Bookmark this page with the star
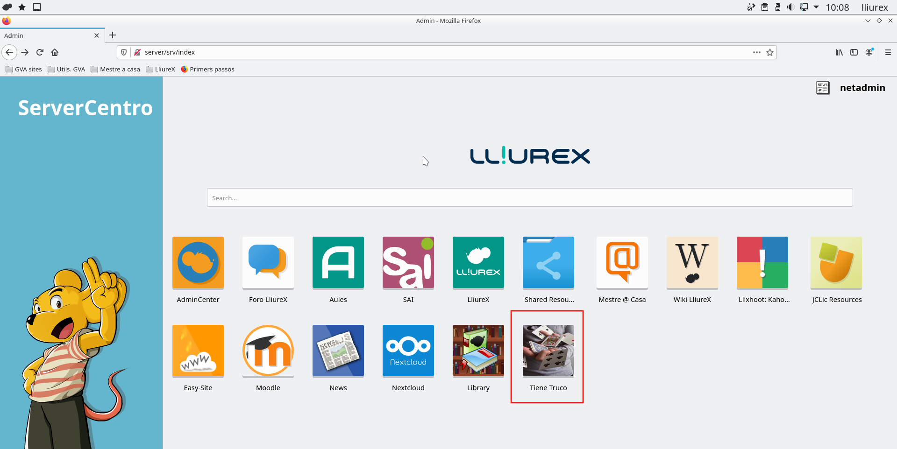 (x=770, y=52)
